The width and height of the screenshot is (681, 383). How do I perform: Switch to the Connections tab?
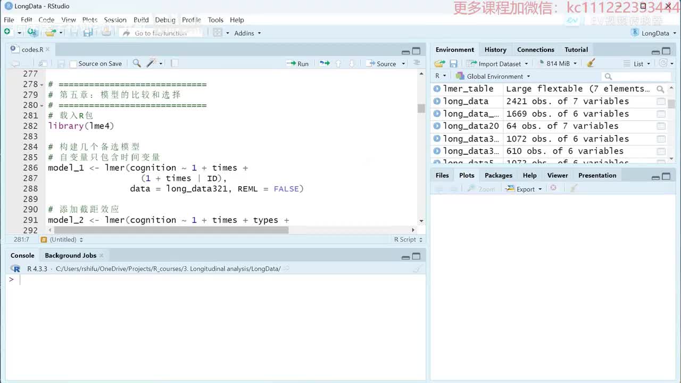(536, 49)
